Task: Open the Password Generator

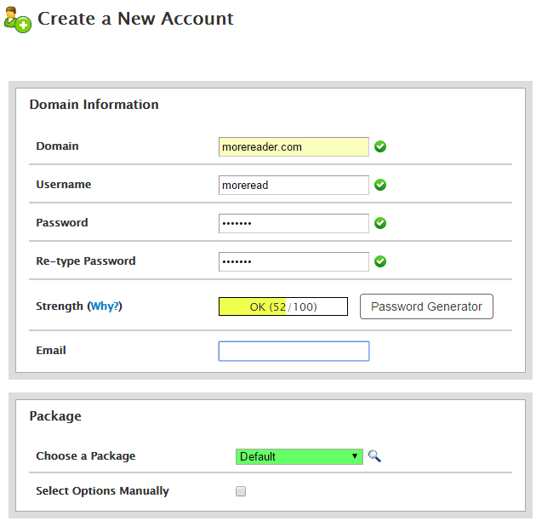Action: 426,306
